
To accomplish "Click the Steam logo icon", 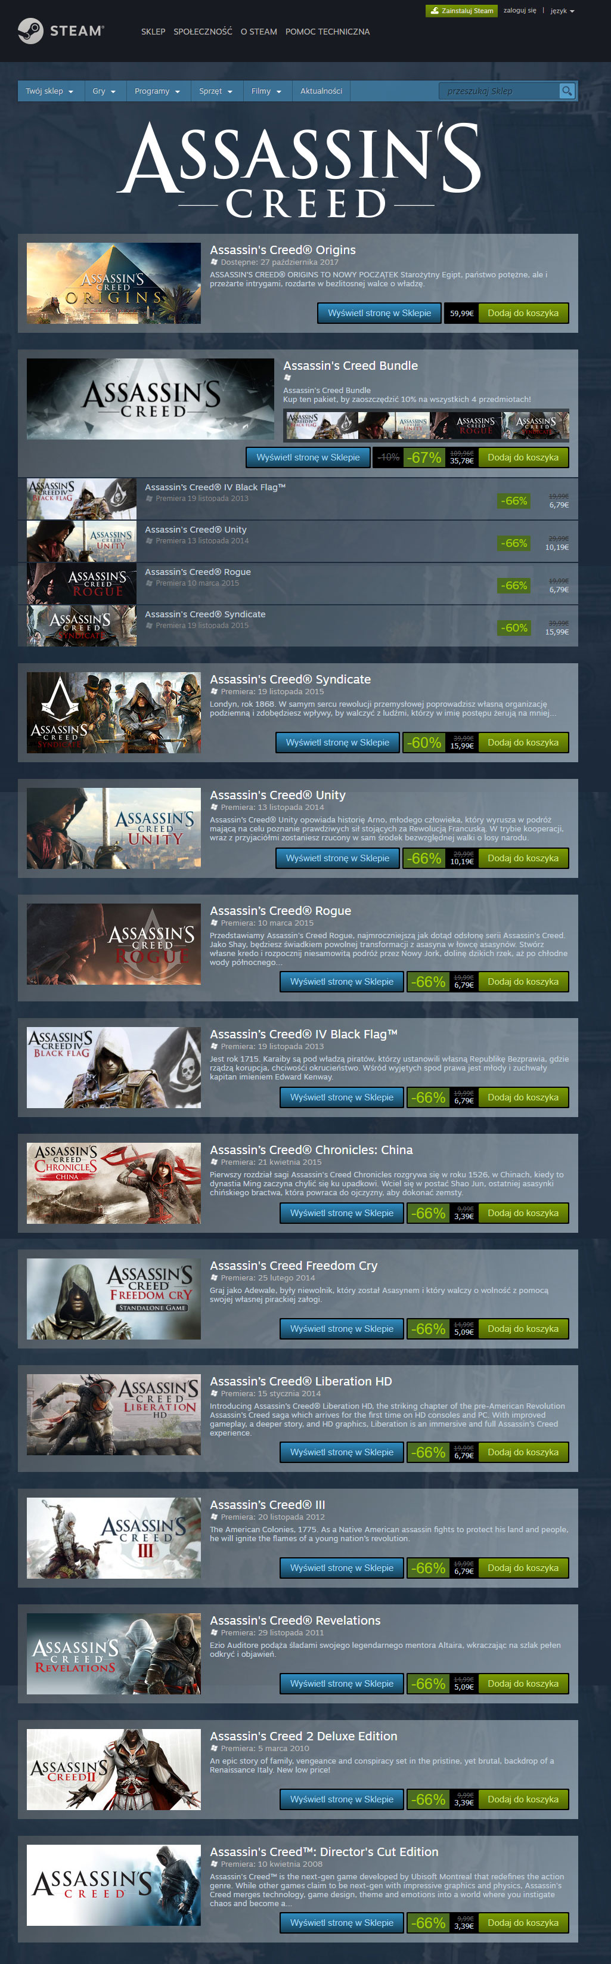I will (x=30, y=30).
